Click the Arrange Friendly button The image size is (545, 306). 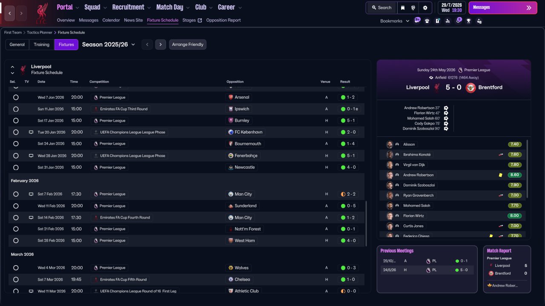pos(188,45)
